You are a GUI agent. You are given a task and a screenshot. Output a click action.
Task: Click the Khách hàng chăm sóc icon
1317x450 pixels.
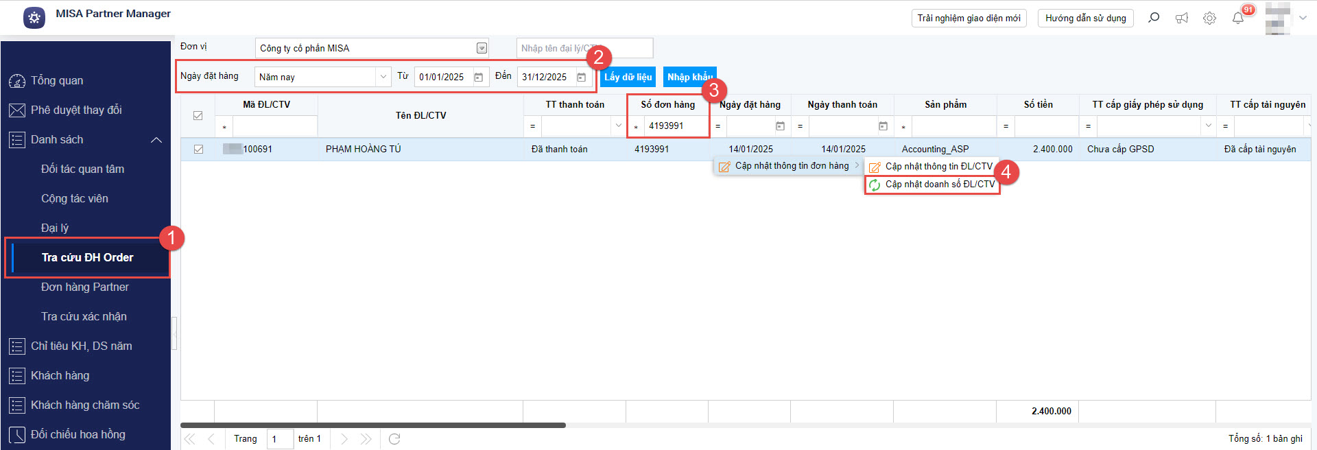[x=17, y=405]
